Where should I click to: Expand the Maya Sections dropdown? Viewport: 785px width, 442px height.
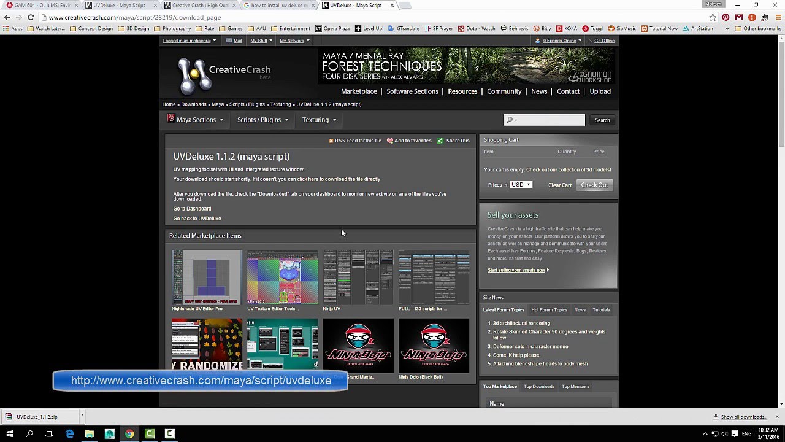click(x=196, y=120)
